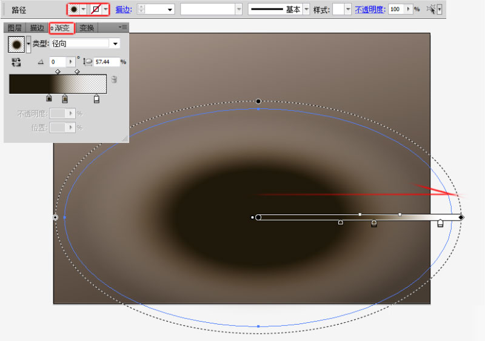Expand the stroke weight dropdown
485x341 pixels.
click(170, 10)
